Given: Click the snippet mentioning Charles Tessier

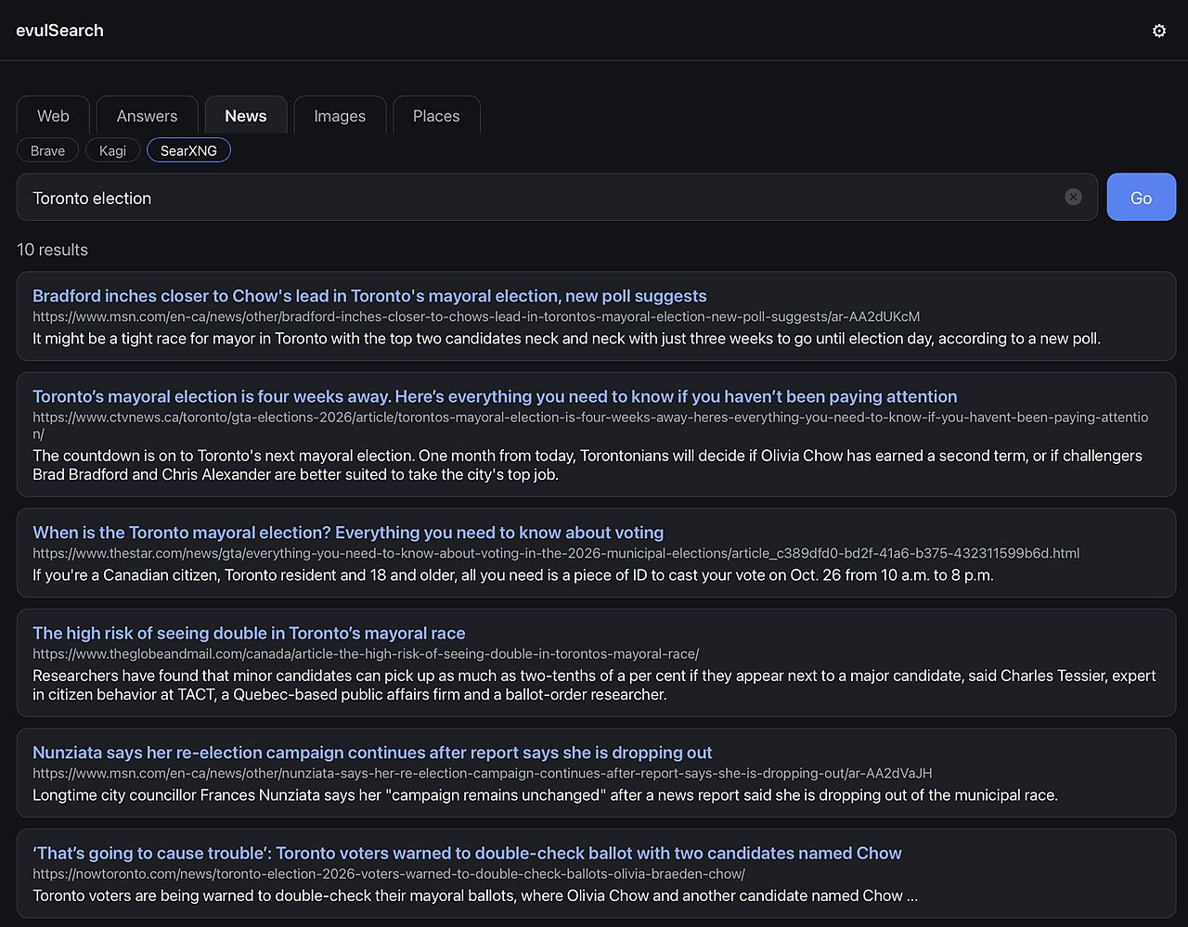Looking at the screenshot, I should 594,685.
